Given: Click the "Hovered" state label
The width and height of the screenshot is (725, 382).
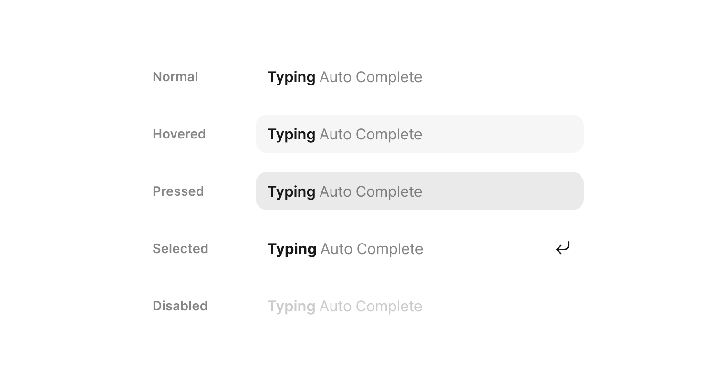Looking at the screenshot, I should pos(179,134).
